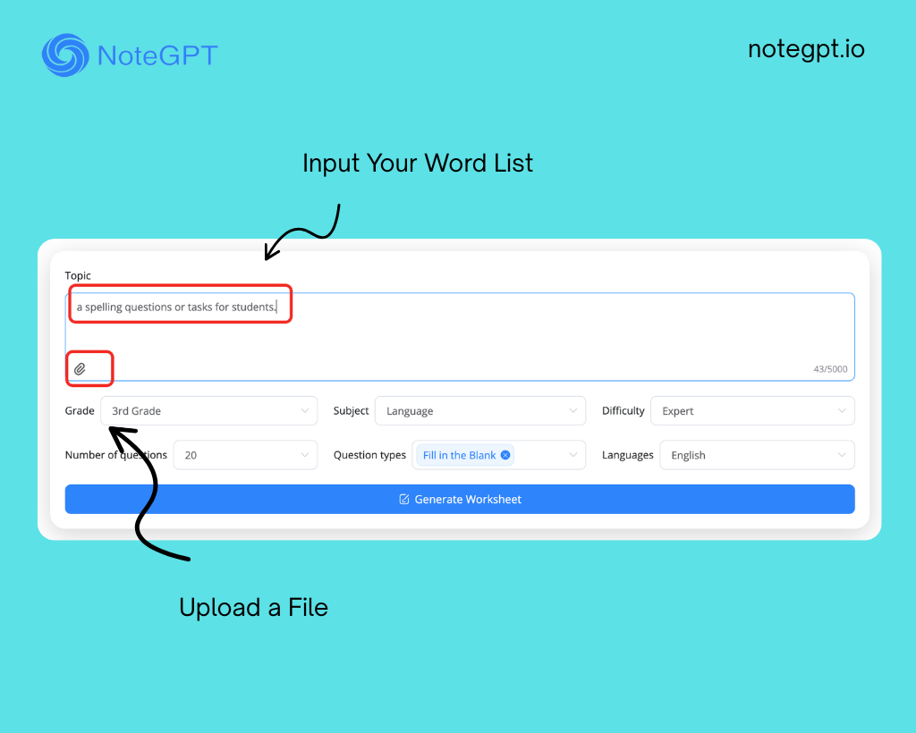This screenshot has width=916, height=733.
Task: Click the NoteGPT brand name text
Action: click(157, 55)
